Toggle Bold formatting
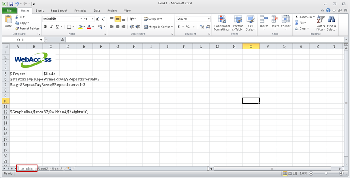Screen dimensions: 350x178 click(x=46, y=27)
